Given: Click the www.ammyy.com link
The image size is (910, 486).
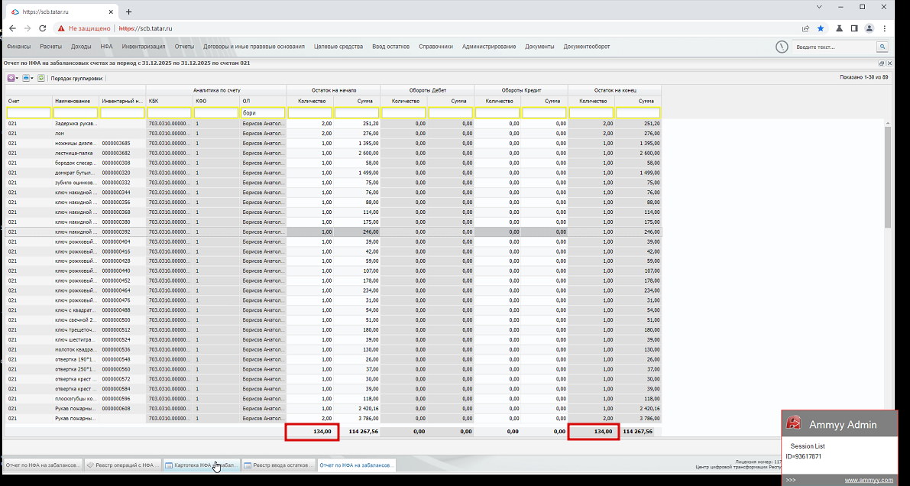Looking at the screenshot, I should pos(870,480).
